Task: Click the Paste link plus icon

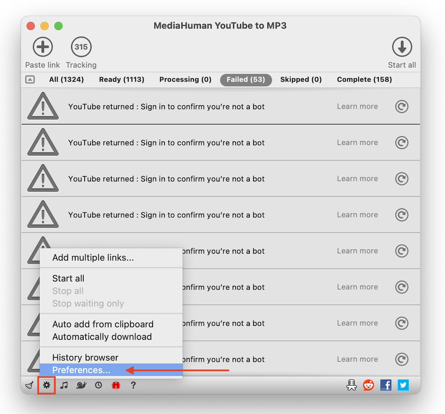Action: 43,47
